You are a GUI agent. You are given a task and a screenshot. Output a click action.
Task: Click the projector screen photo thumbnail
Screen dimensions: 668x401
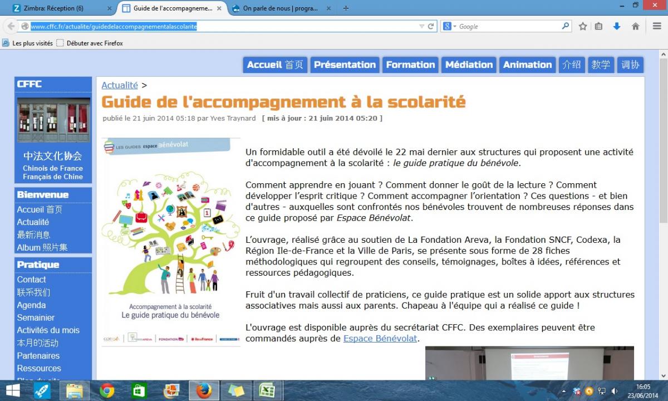[529, 363]
